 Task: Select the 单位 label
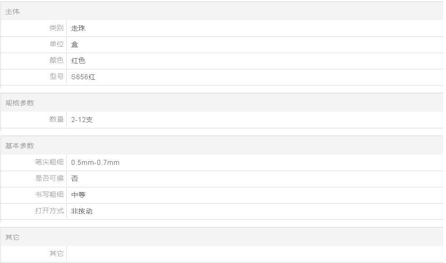point(56,44)
